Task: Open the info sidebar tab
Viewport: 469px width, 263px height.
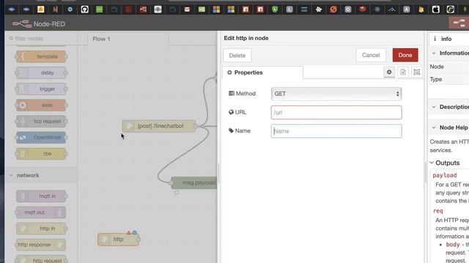Action: tap(448, 39)
